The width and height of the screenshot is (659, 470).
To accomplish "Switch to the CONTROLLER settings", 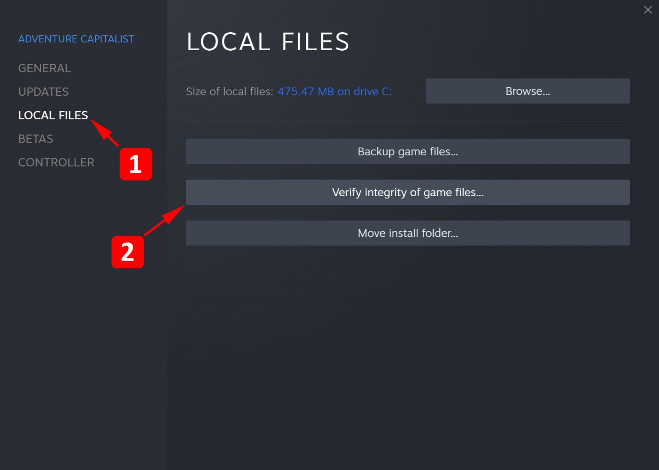I will [56, 162].
